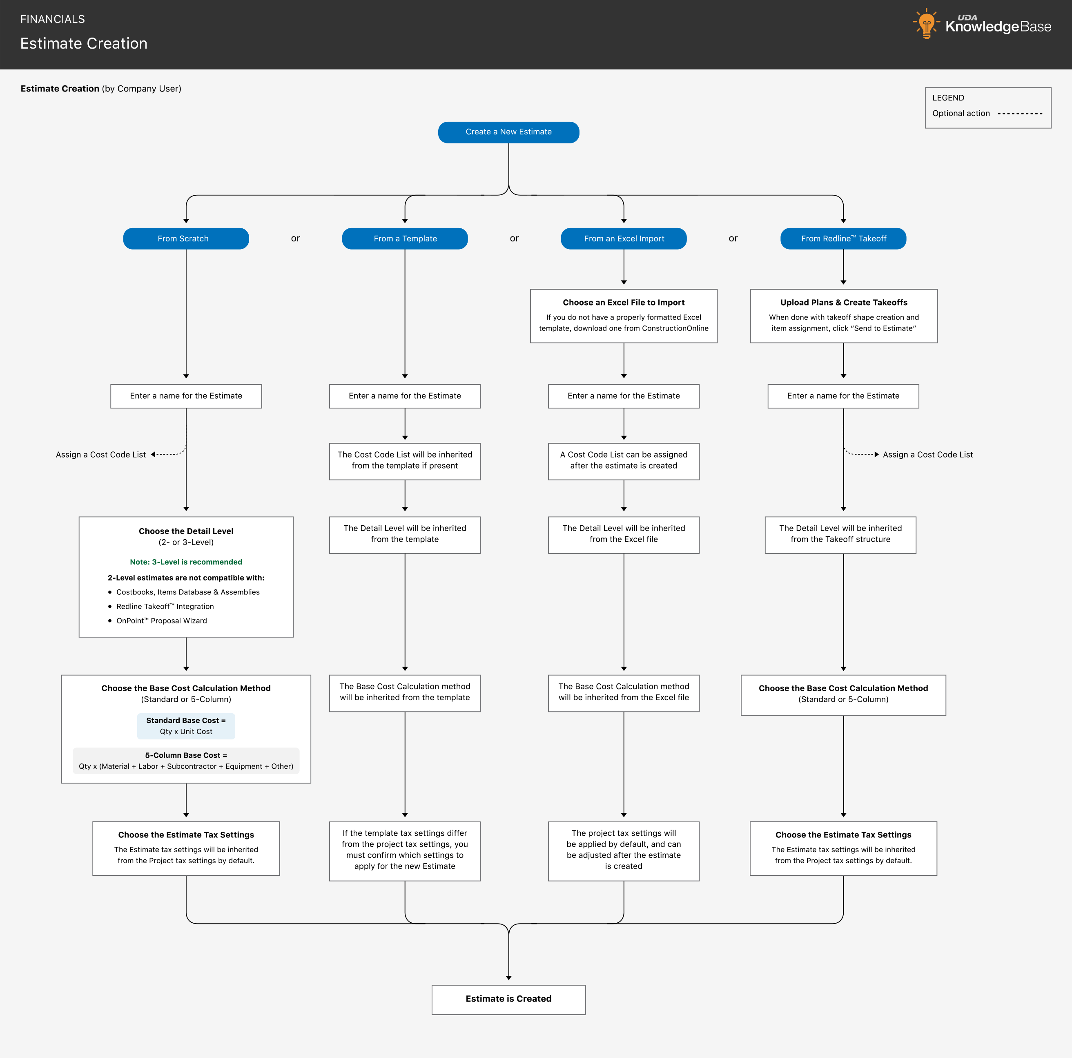
Task: Click Cost Code List inherited from template box
Action: pyautogui.click(x=404, y=461)
